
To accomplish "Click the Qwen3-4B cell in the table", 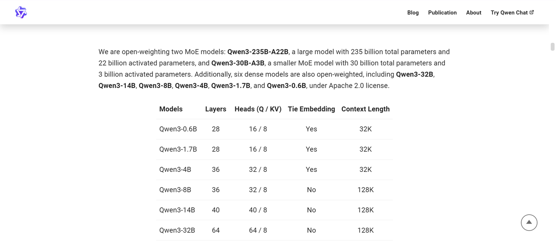I will pos(175,170).
